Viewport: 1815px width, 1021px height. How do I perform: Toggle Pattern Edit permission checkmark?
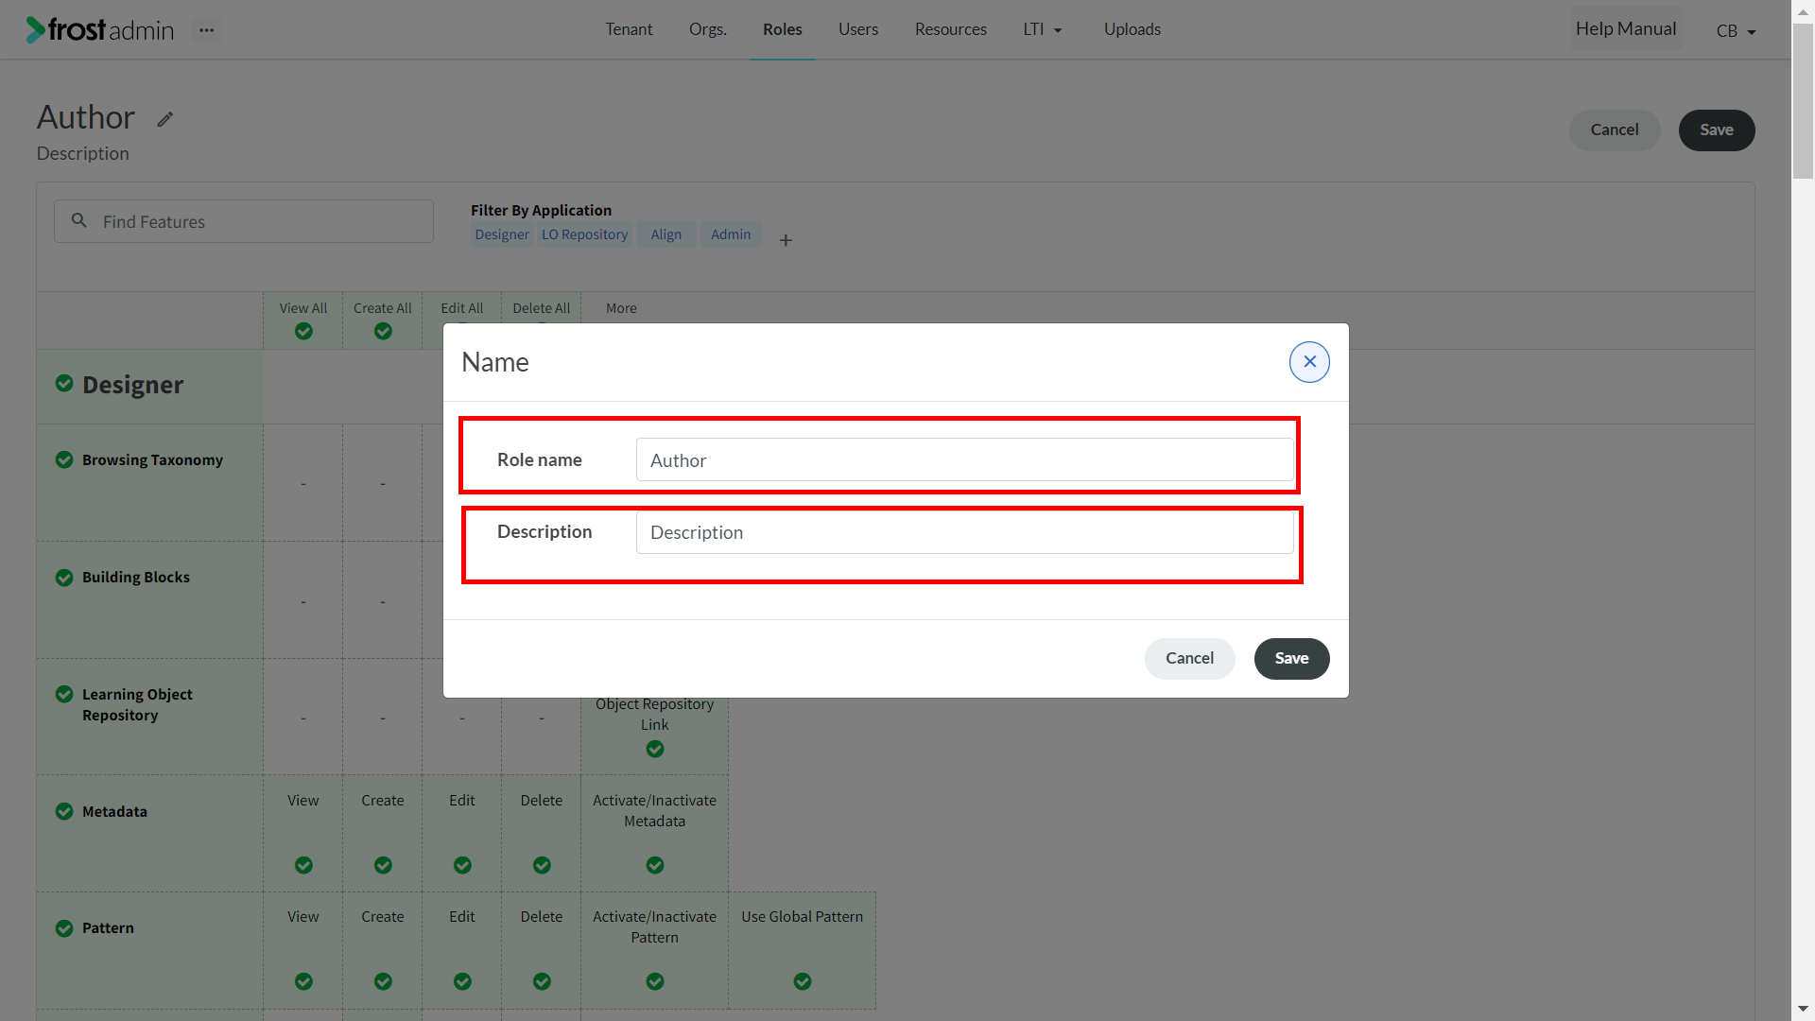click(x=462, y=981)
